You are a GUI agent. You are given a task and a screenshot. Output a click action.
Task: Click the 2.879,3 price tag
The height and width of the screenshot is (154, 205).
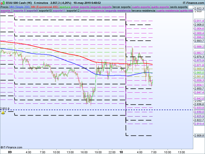(x=199, y=57)
